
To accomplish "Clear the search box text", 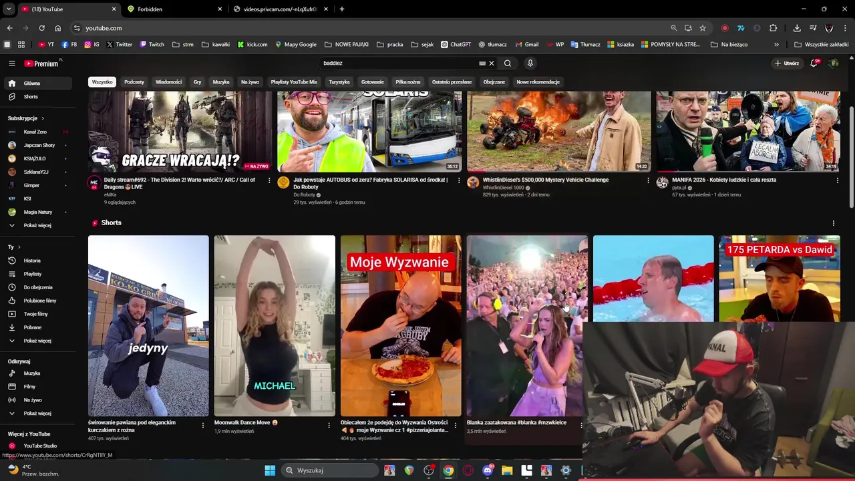I will coord(491,63).
